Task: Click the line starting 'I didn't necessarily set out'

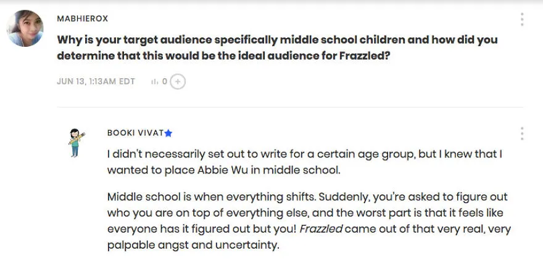Action: pos(305,154)
